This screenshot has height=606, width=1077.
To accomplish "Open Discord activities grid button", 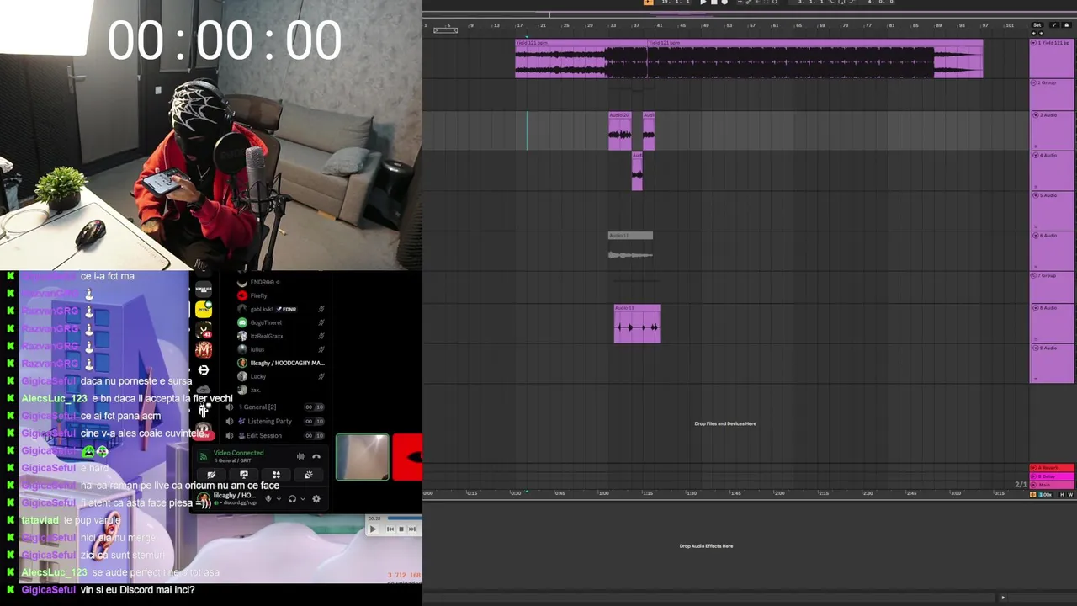I will tap(276, 475).
